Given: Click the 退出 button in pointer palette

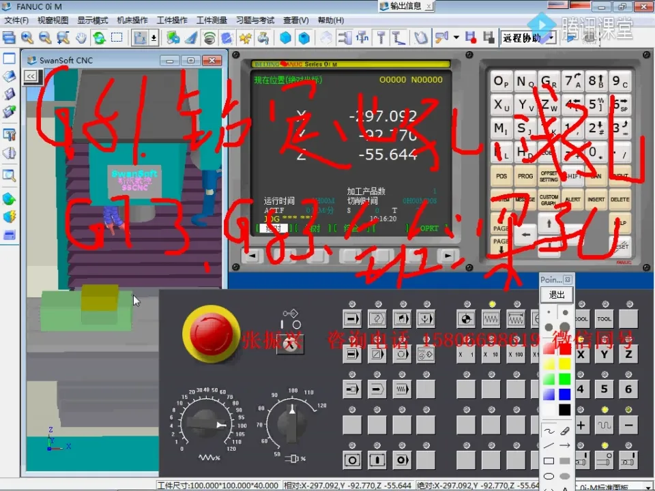Looking at the screenshot, I should tap(557, 295).
